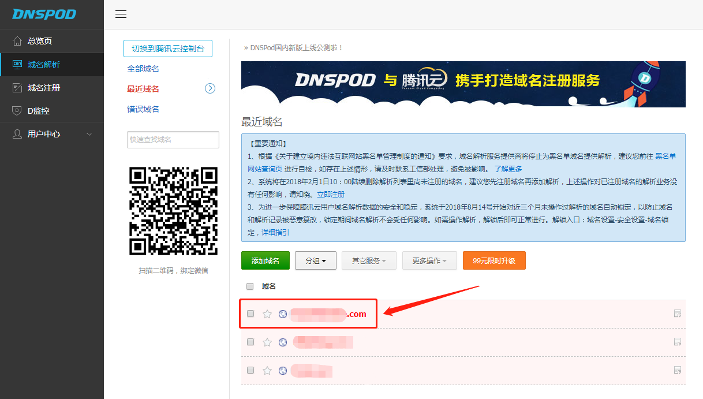This screenshot has height=399, width=703.
Task: Click the DNSPod logo
Action: tap(44, 14)
